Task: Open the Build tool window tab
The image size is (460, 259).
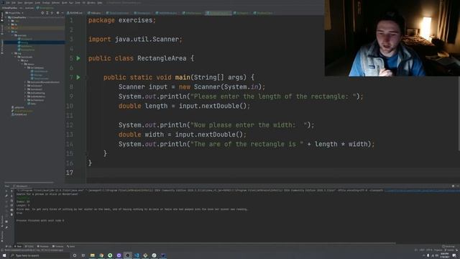Action: pos(70,246)
